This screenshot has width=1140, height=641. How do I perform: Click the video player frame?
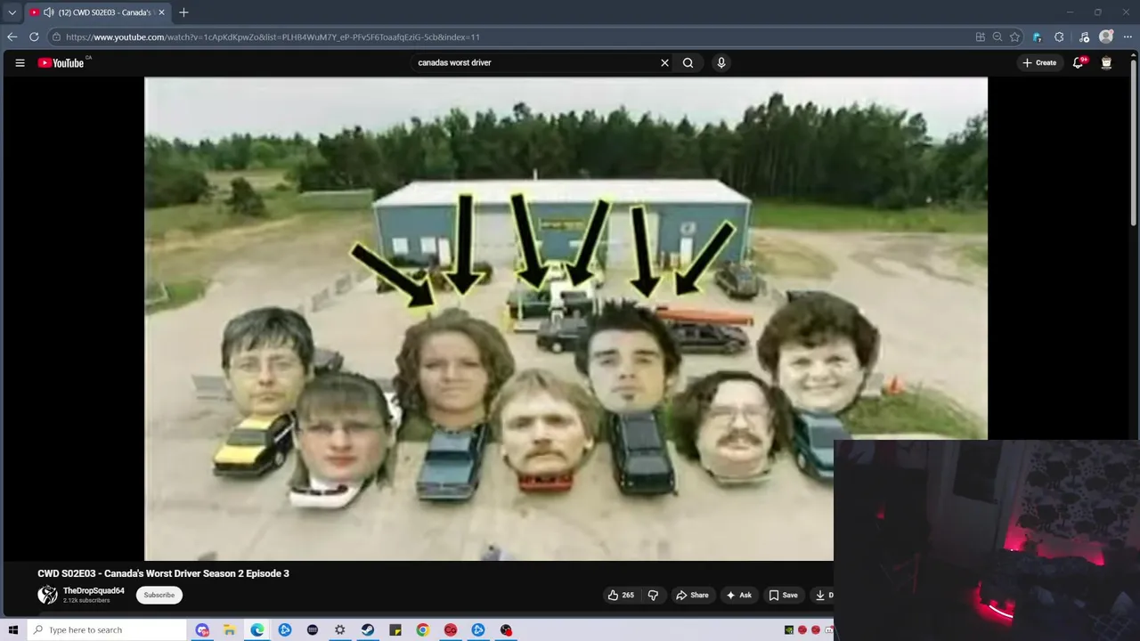click(x=566, y=319)
